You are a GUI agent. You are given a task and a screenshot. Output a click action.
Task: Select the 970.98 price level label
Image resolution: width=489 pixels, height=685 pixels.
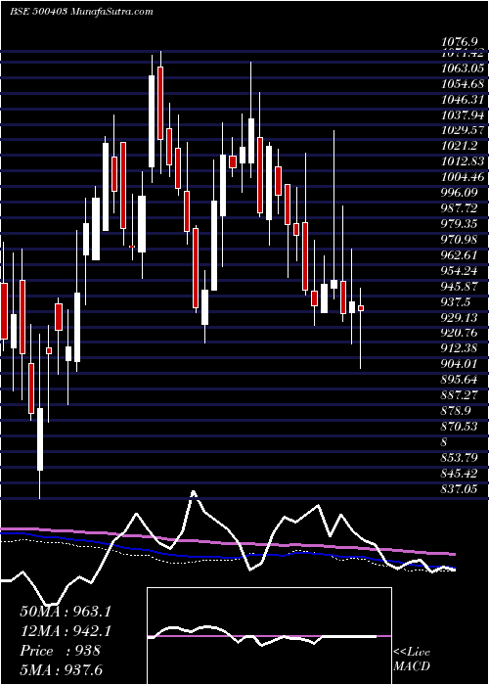coord(459,240)
